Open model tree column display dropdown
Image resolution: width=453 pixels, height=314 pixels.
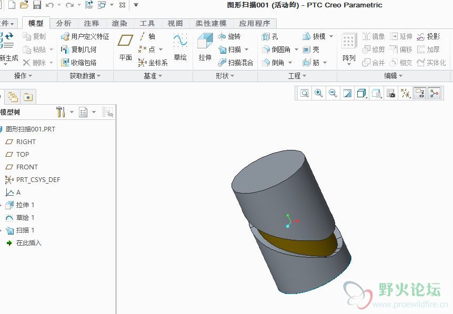[94, 112]
